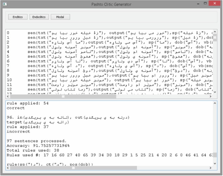Click the sentences pane vertical scrollbar thumb
The height and width of the screenshot is (176, 223).
click(215, 38)
